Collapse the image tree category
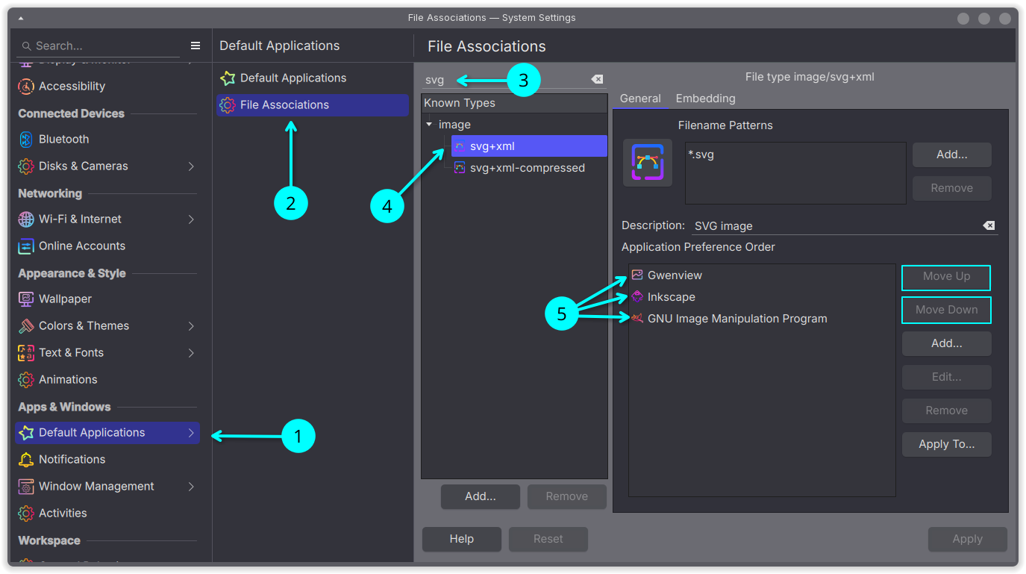The width and height of the screenshot is (1026, 574). pyautogui.click(x=429, y=125)
